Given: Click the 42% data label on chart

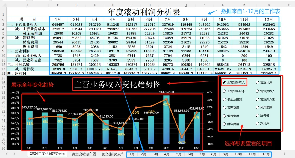Looking at the screenshot, I should pyautogui.click(x=166, y=104).
